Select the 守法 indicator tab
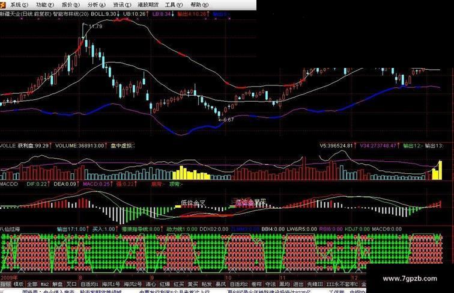Viewport: 454px width, 293px height. (270, 285)
